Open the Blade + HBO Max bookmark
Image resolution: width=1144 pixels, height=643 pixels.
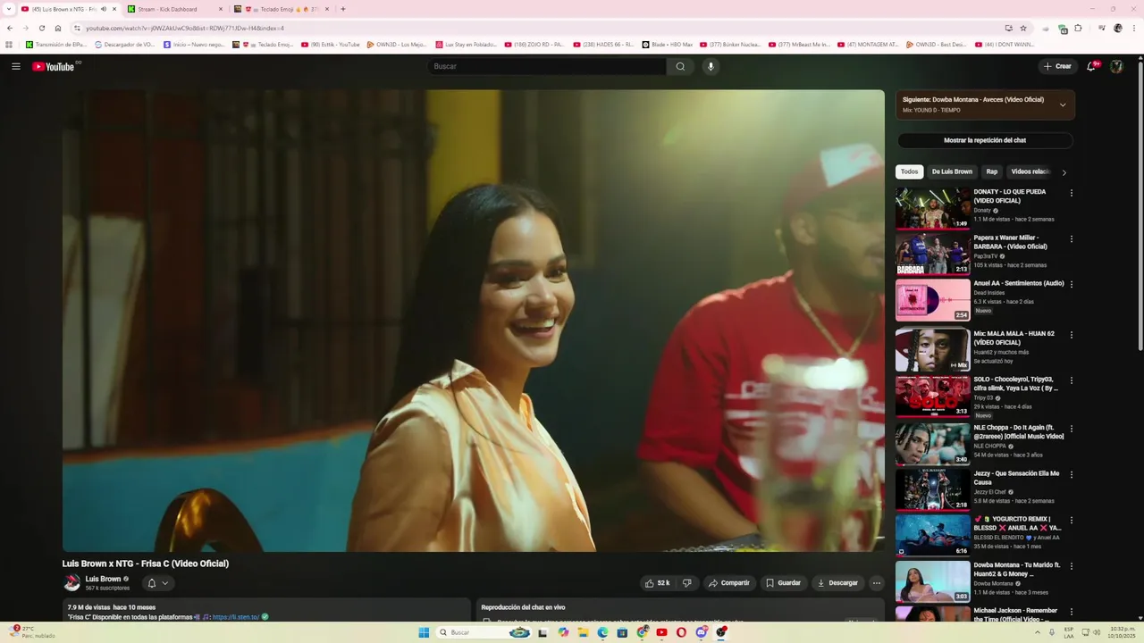click(x=668, y=44)
